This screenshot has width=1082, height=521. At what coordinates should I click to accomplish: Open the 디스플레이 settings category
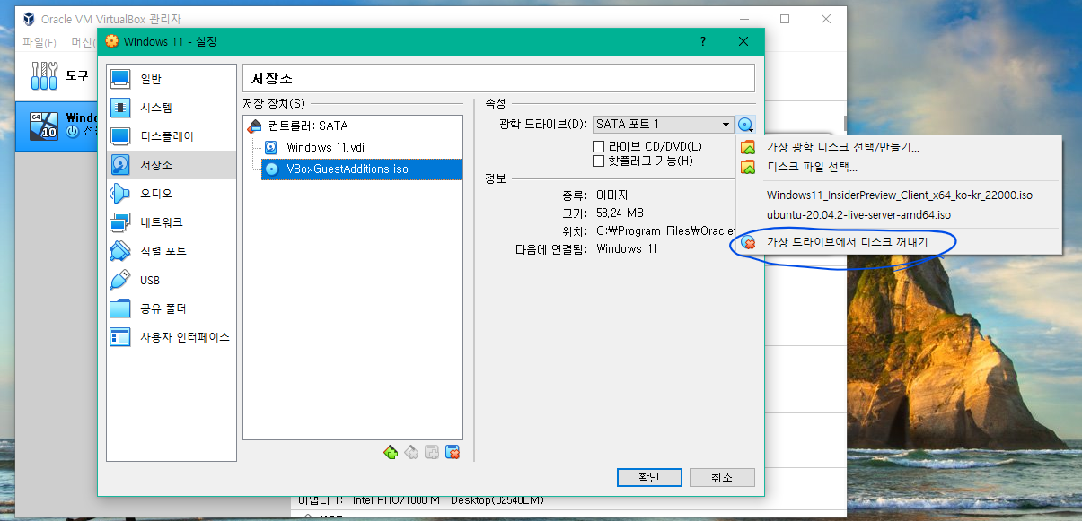tap(171, 136)
